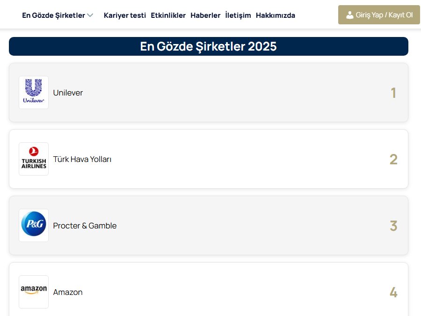Go to Etkinlikler
The width and height of the screenshot is (421, 316).
coord(168,15)
